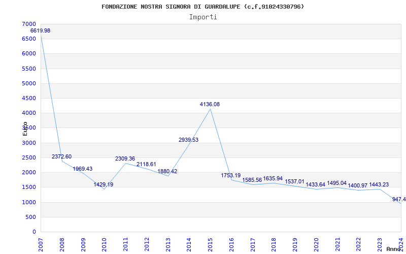Click the x-axis year 2009
This screenshot has width=406, height=254.
pyautogui.click(x=83, y=245)
